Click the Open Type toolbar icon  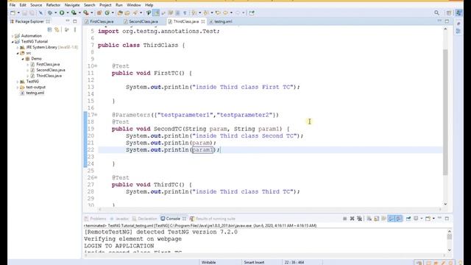pos(120,13)
